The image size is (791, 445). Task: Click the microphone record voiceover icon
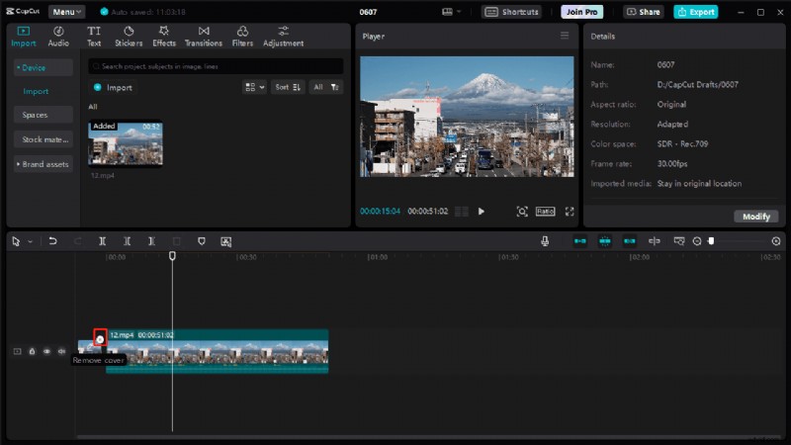545,241
